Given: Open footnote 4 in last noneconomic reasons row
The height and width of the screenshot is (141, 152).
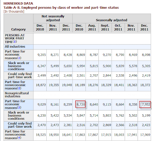Looking at the screenshot, I should [x=19, y=138].
